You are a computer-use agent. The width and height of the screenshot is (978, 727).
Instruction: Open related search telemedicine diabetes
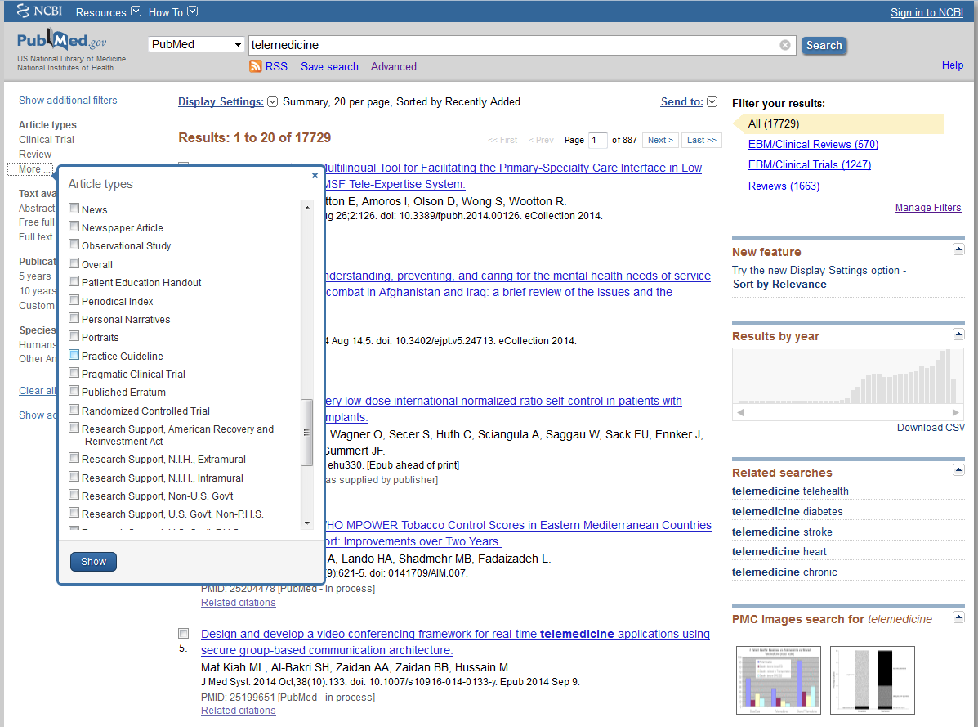[787, 512]
